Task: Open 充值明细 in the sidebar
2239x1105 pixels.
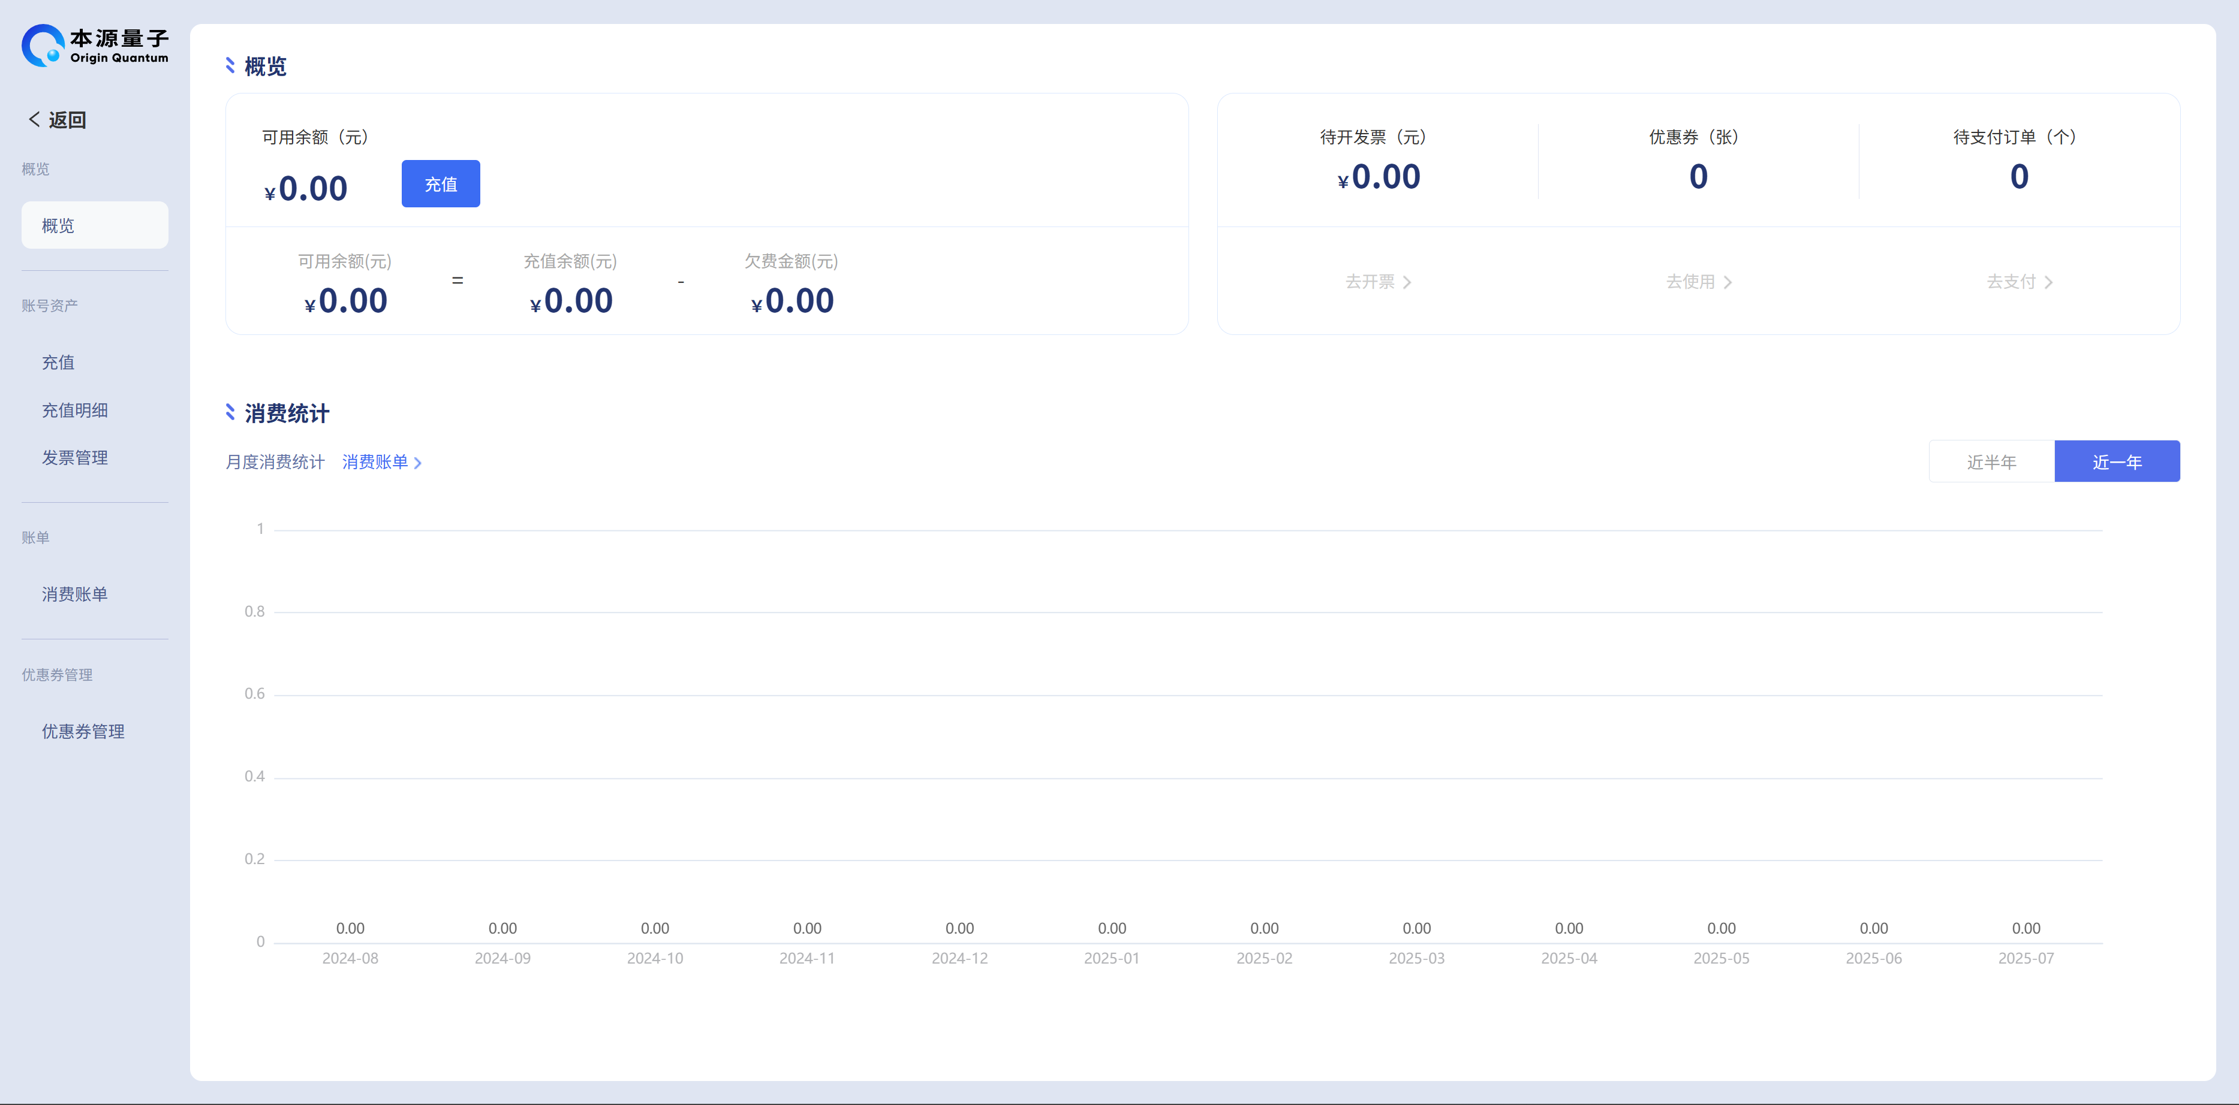Action: click(x=75, y=410)
